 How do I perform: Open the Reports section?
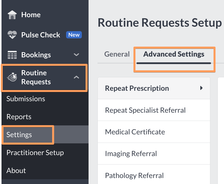click(19, 116)
